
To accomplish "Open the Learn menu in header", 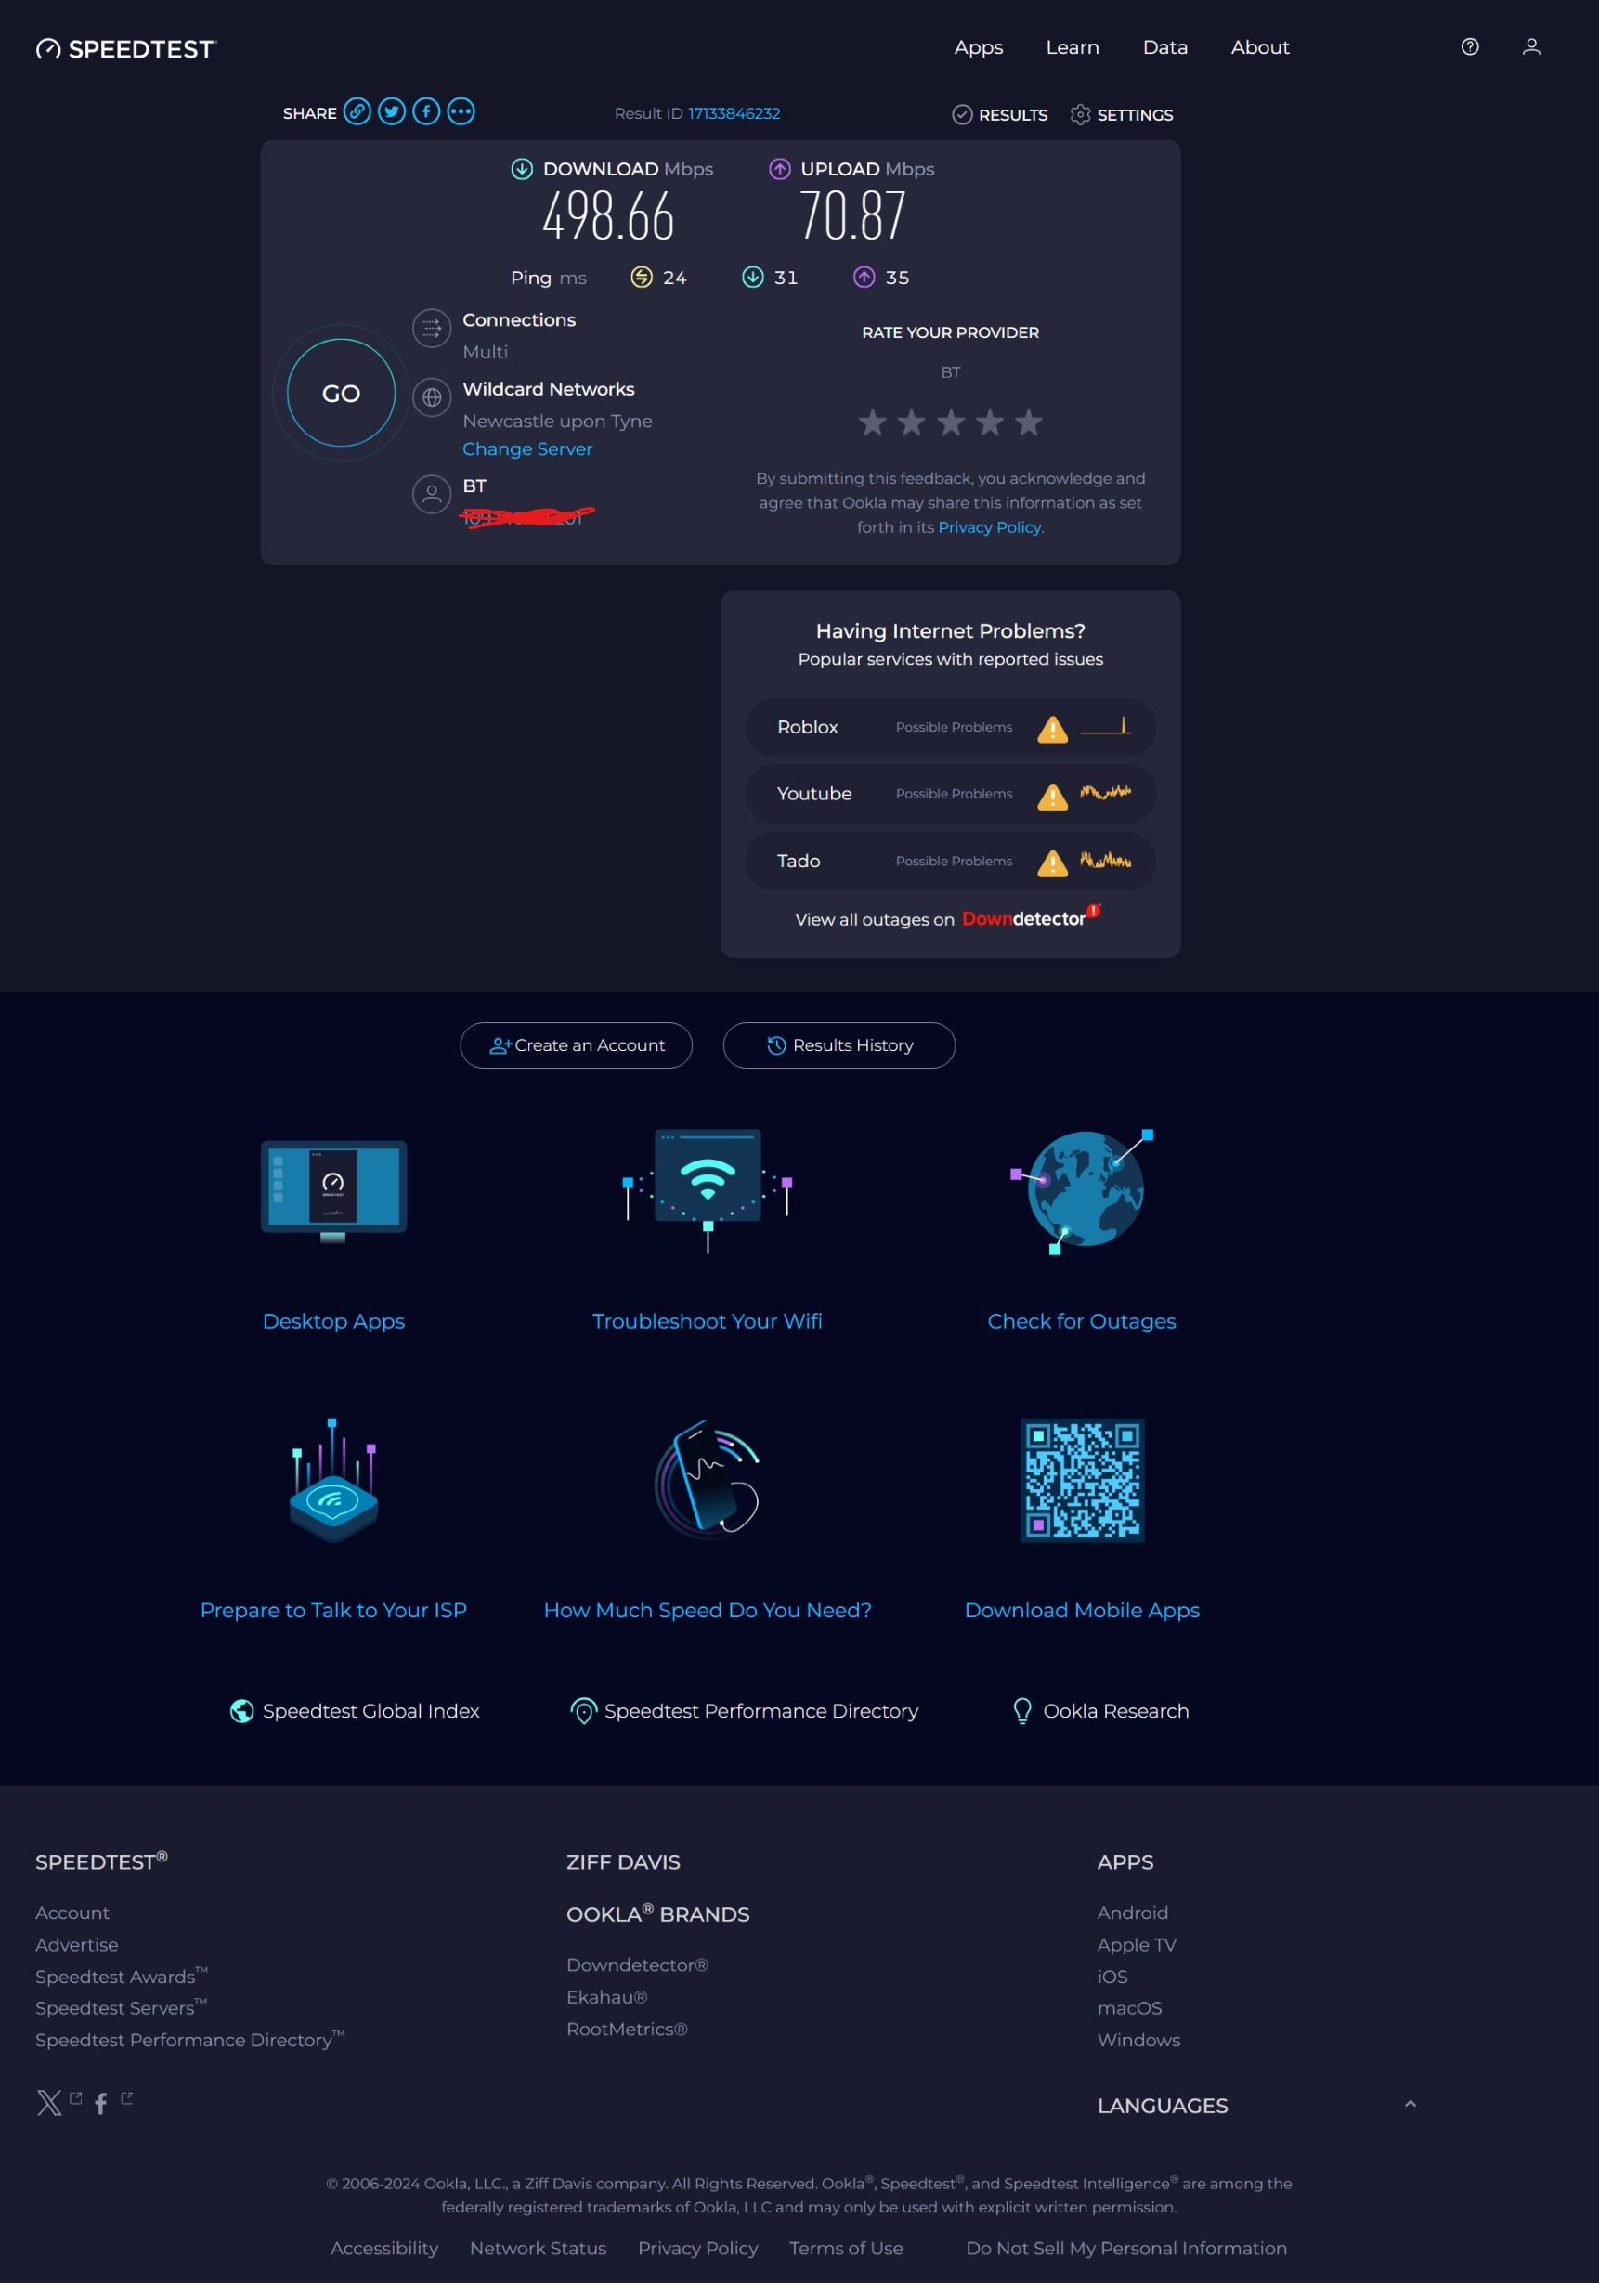I will [1071, 47].
